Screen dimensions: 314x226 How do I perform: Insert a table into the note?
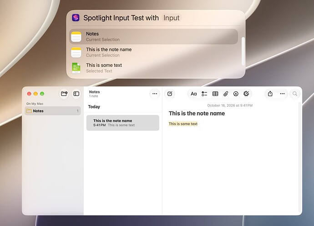[x=215, y=94]
